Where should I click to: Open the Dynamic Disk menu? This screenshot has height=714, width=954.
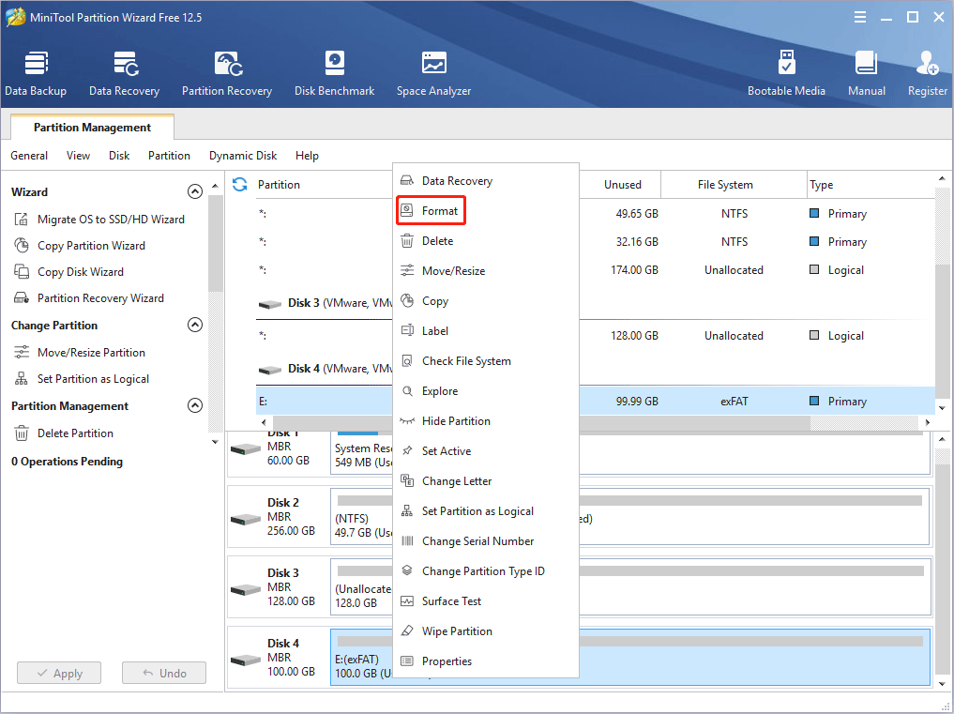coord(243,156)
